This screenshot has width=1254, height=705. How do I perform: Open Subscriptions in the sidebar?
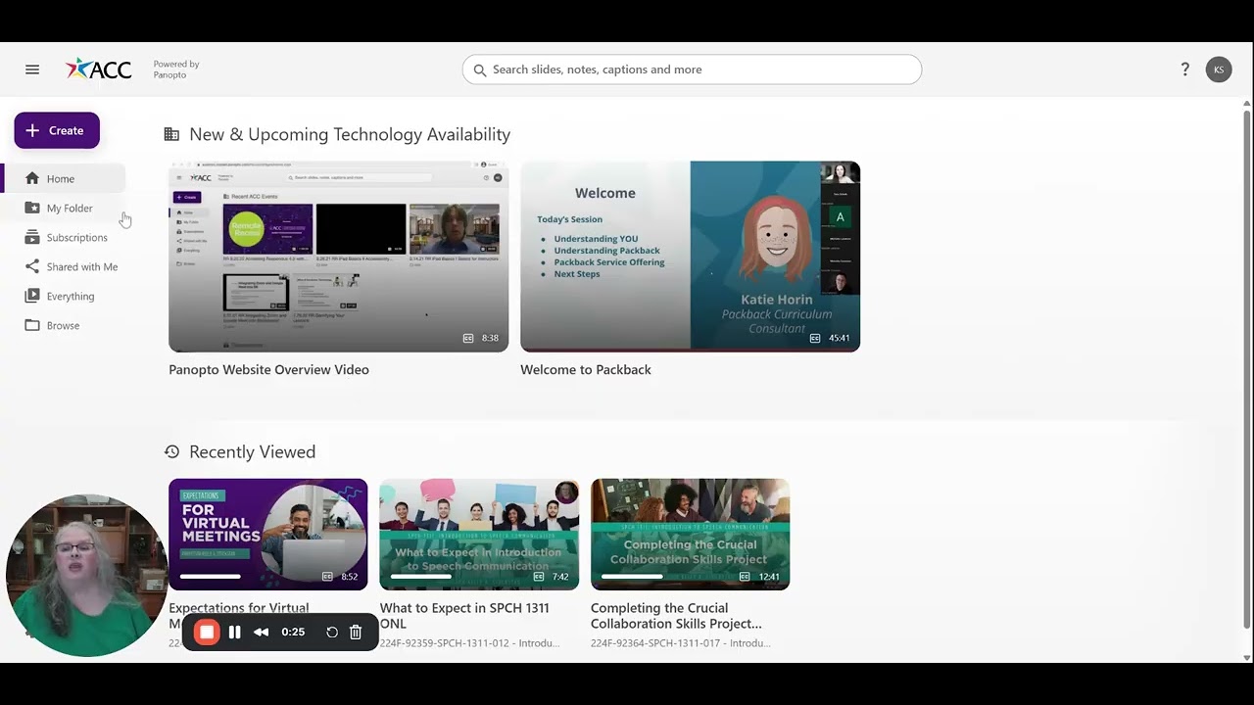pyautogui.click(x=63, y=238)
